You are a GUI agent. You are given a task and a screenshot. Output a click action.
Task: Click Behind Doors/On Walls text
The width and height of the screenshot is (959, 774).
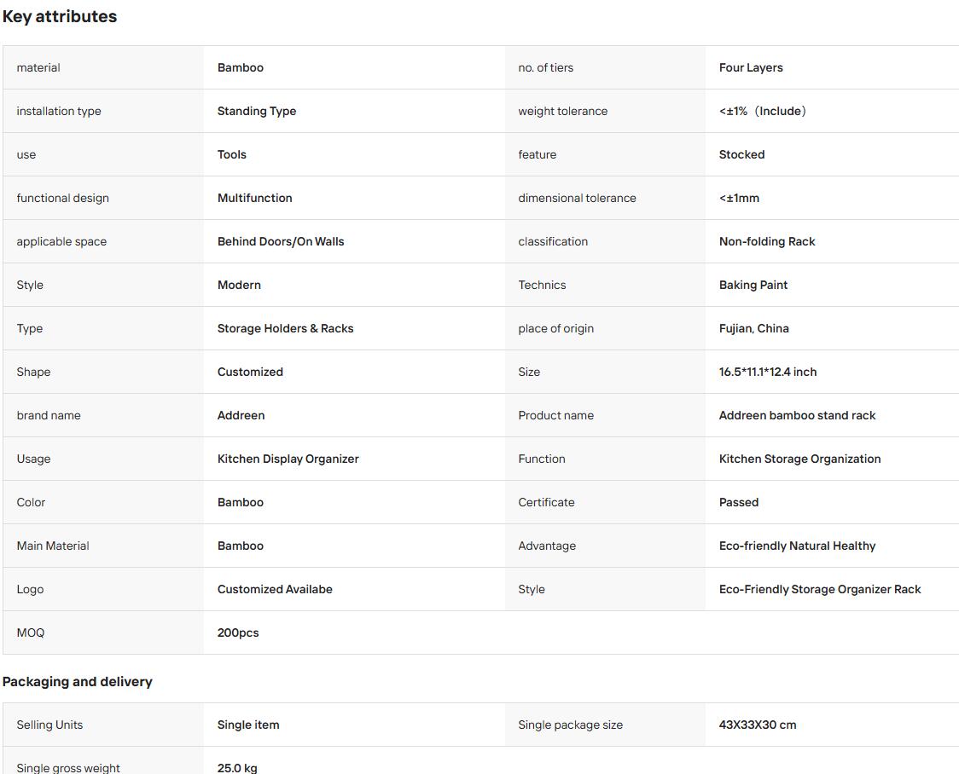pyautogui.click(x=281, y=241)
